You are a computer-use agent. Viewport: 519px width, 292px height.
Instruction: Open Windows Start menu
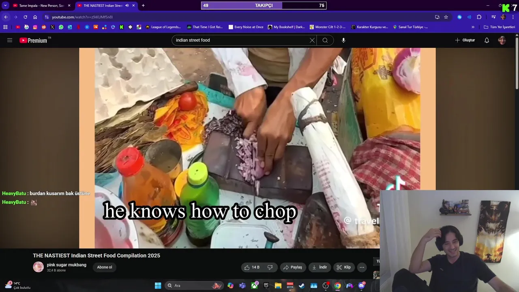[x=158, y=286]
